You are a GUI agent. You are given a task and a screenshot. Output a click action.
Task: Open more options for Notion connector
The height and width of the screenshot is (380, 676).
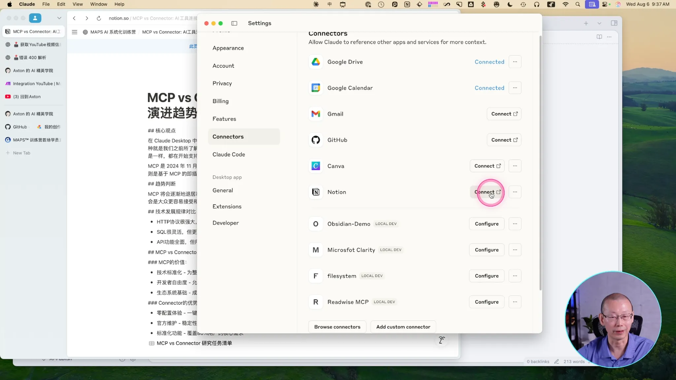click(x=515, y=192)
